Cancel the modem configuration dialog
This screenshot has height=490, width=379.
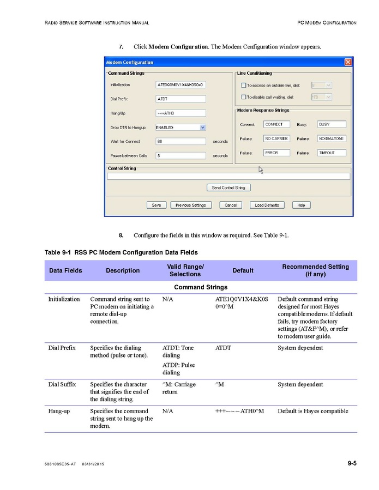click(x=230, y=205)
